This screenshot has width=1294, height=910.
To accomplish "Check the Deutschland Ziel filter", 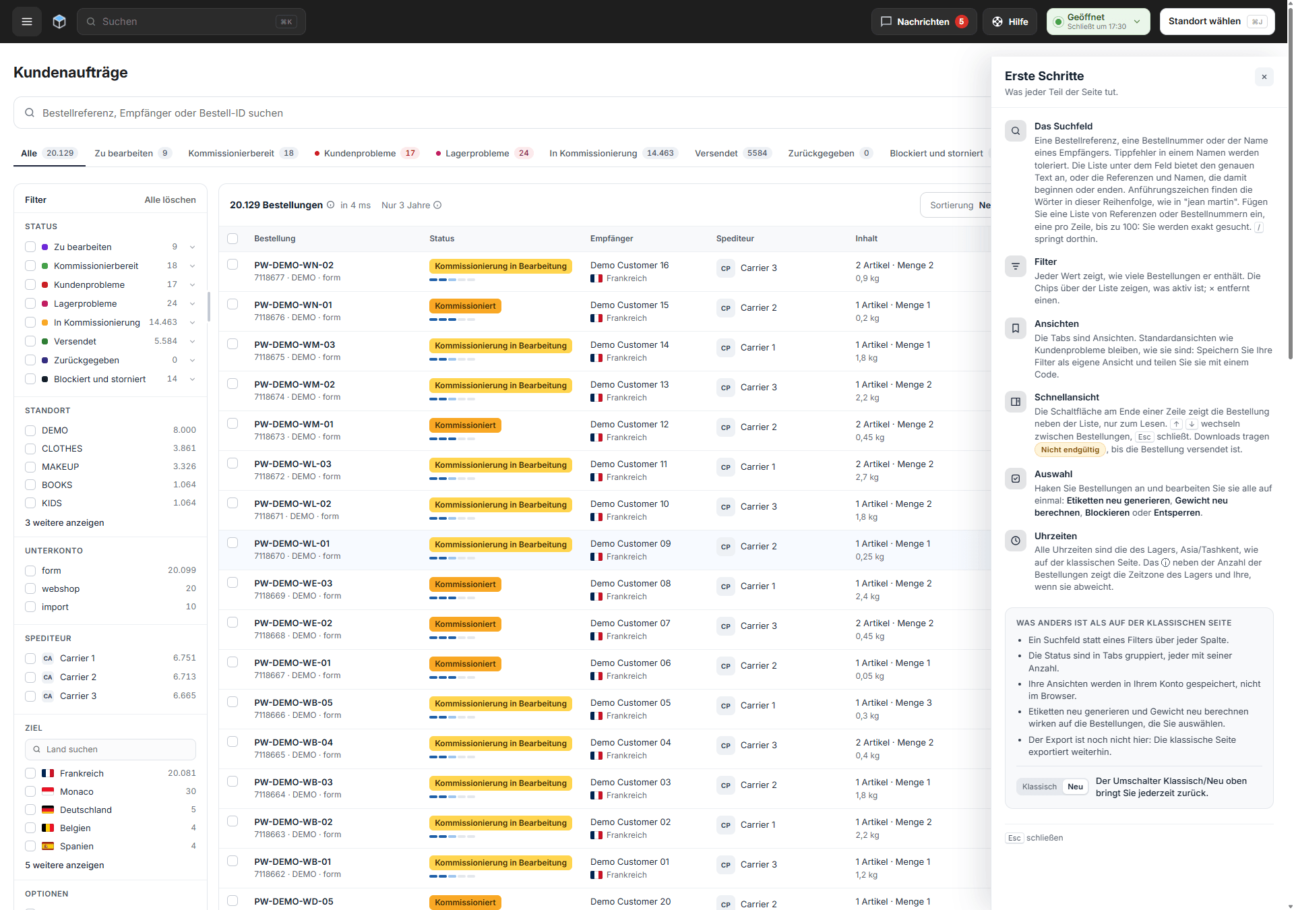I will [x=30, y=810].
